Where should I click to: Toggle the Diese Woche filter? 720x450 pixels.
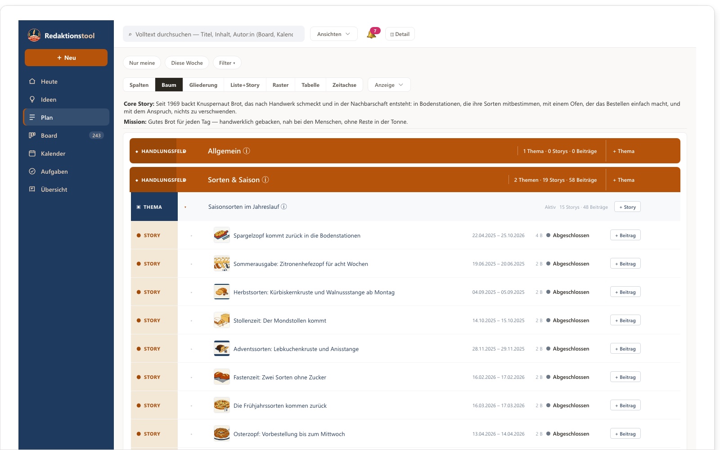click(187, 63)
